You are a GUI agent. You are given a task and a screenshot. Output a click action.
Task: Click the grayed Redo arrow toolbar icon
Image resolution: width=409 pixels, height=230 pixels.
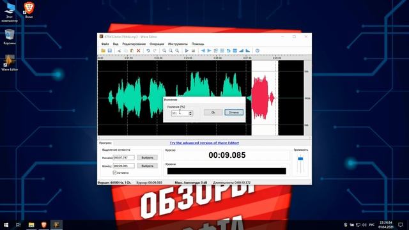click(x=155, y=50)
